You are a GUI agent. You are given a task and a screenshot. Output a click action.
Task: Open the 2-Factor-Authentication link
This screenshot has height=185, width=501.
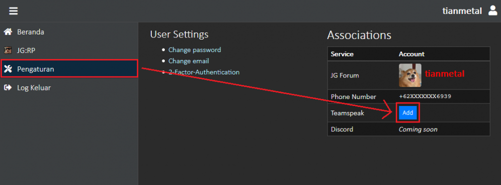click(x=204, y=72)
